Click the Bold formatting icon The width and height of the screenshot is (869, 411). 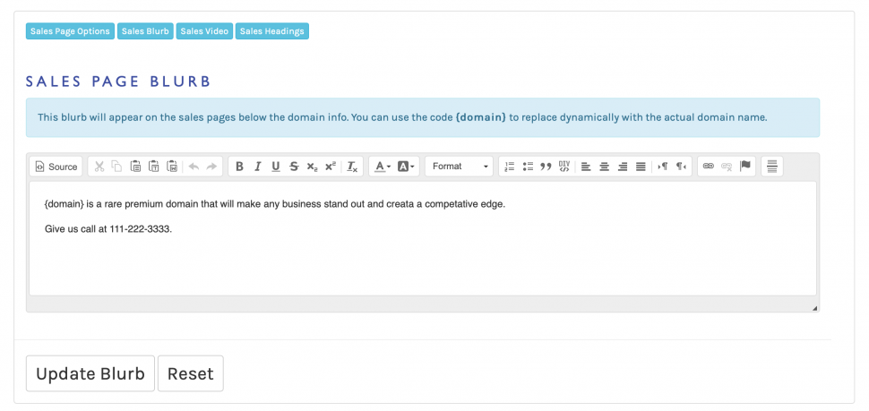point(239,167)
